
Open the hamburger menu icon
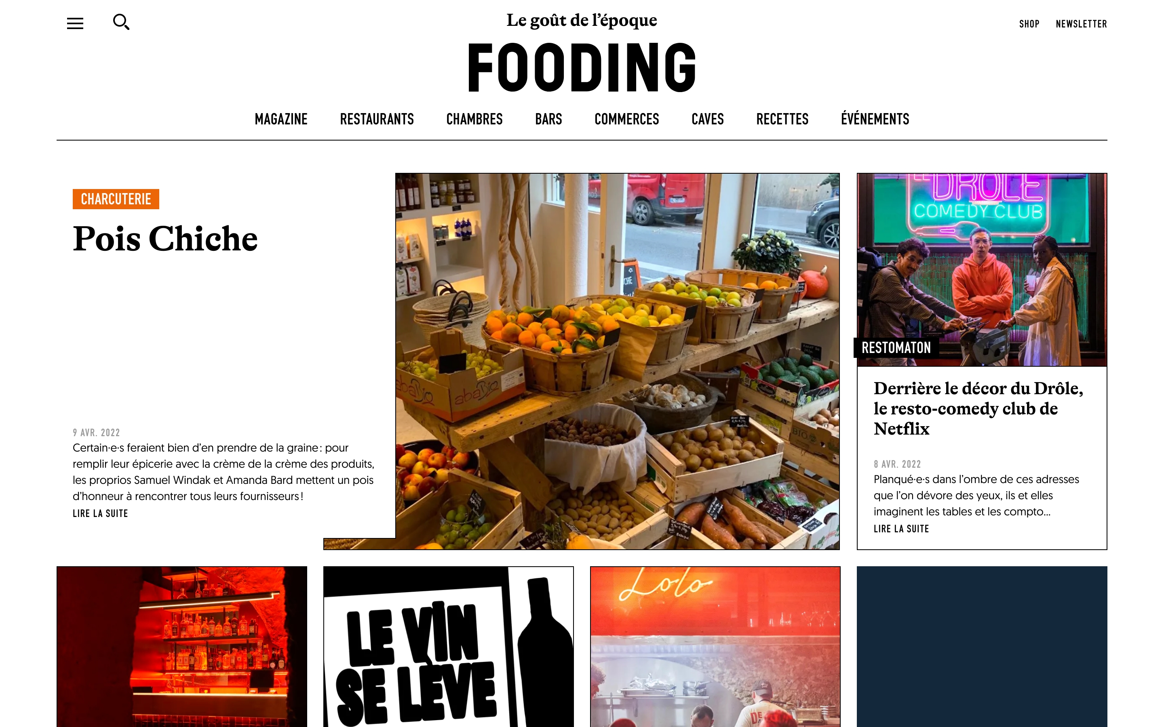[75, 23]
